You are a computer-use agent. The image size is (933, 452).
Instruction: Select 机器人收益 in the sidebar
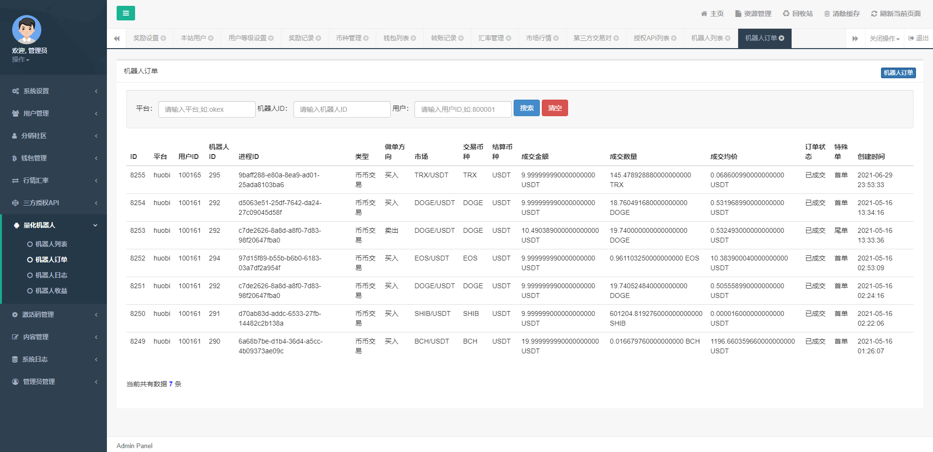pos(51,291)
